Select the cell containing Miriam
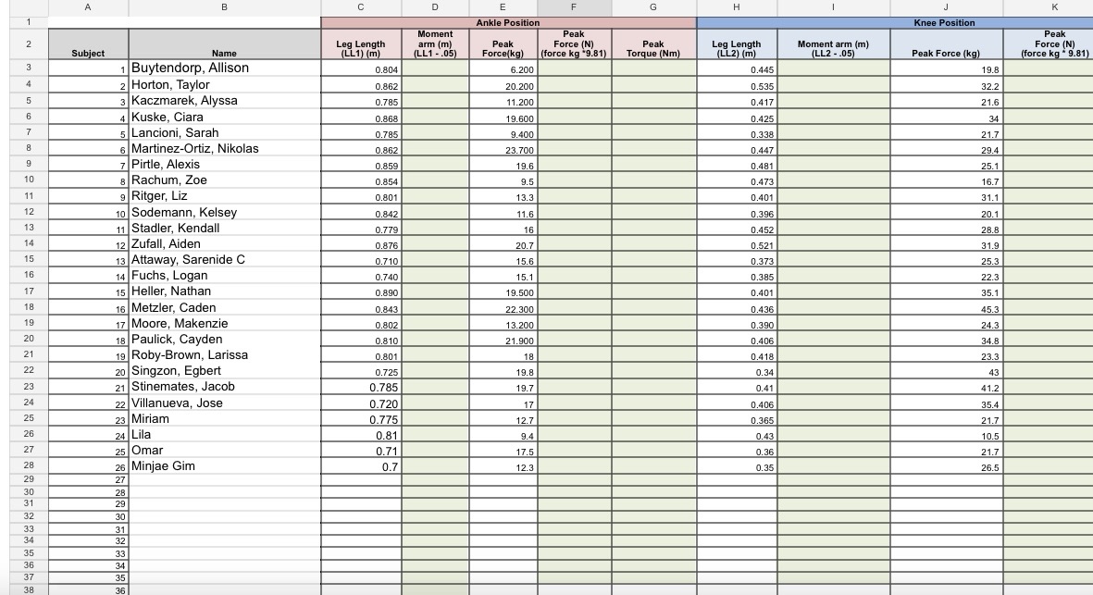Screen dimensions: 1093x595 coord(225,419)
